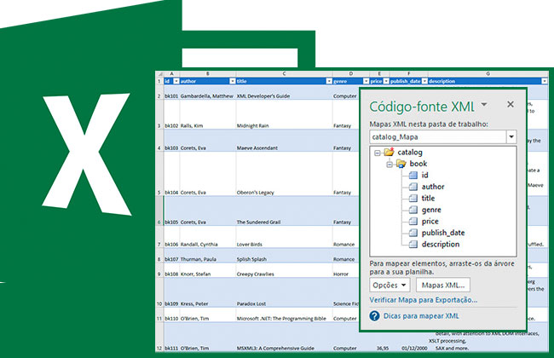The height and width of the screenshot is (358, 554).
Task: Select the catalog folder icon
Action: click(x=389, y=152)
